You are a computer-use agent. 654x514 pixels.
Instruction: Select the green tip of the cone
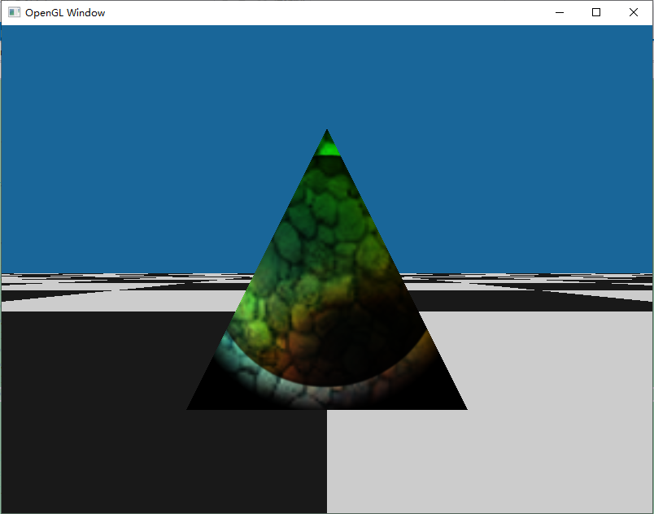pos(327,146)
